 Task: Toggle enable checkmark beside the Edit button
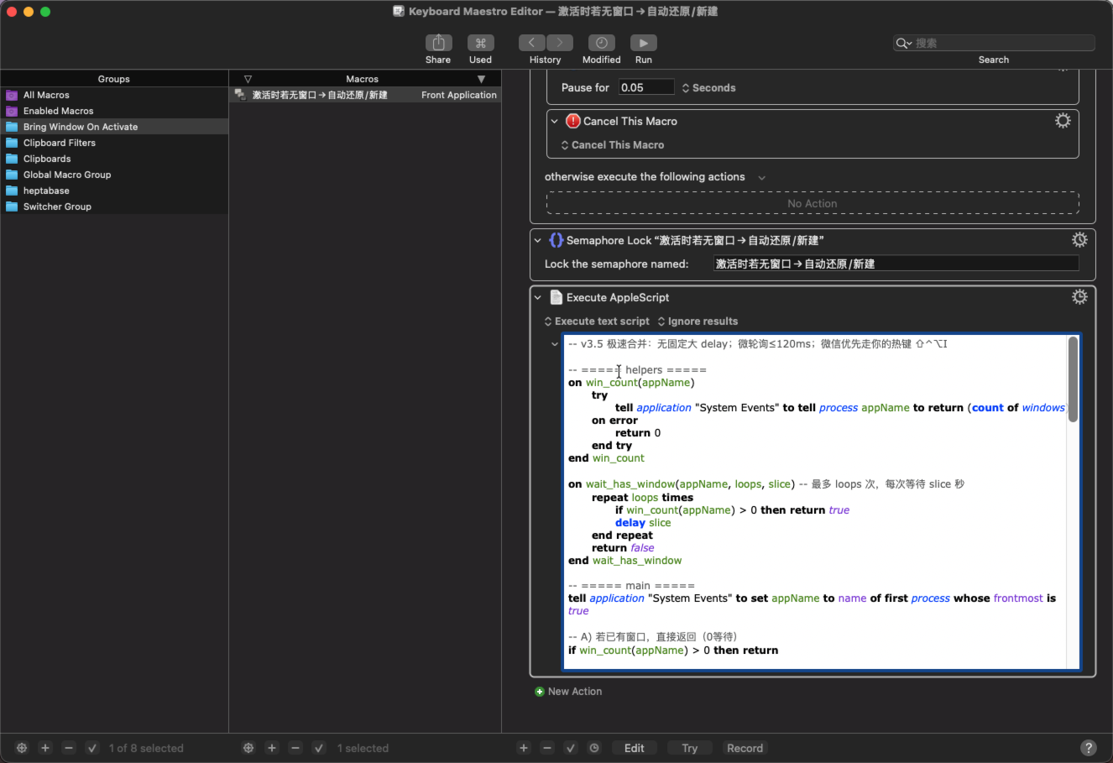click(x=571, y=748)
